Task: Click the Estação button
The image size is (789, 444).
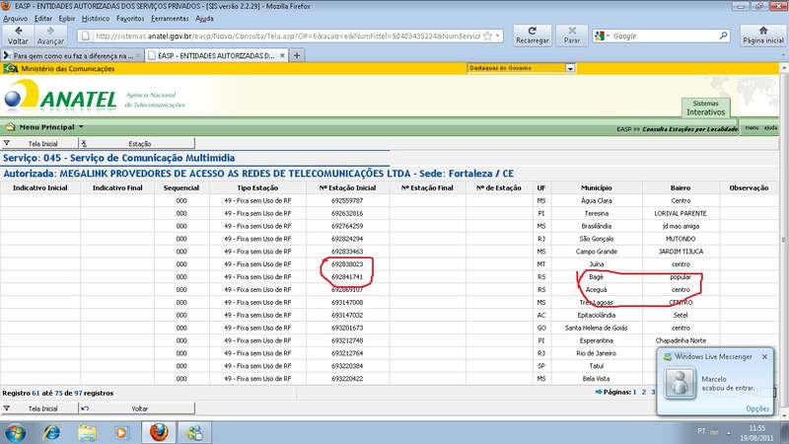Action: 137,143
